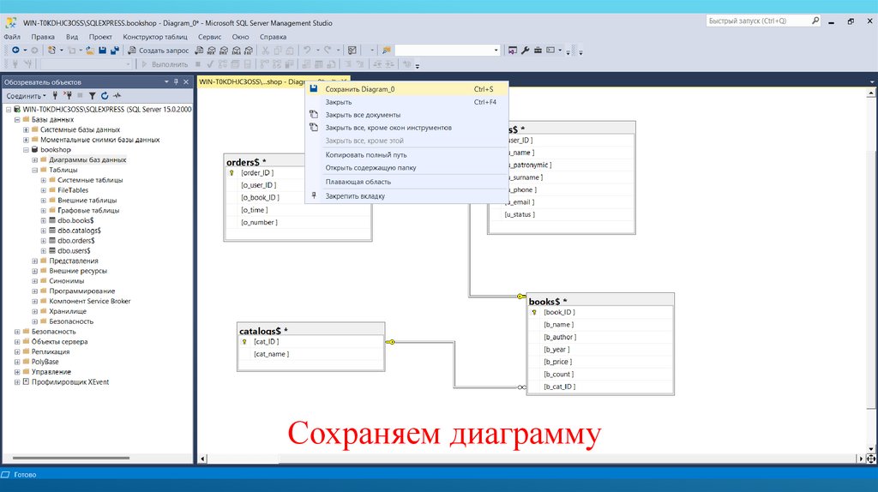Screen dimensions: 878x492
Task: Choose Копировать полный путь in context menu
Action: [406, 155]
